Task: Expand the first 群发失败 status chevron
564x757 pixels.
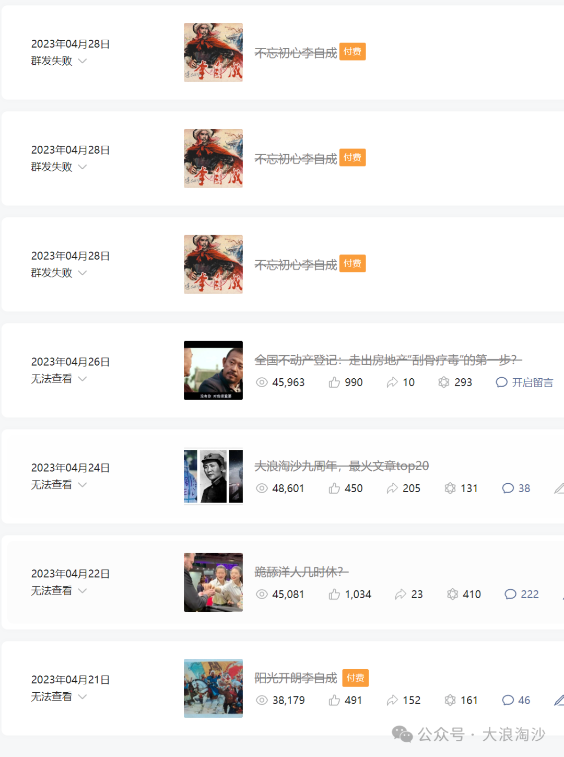Action: [x=83, y=61]
